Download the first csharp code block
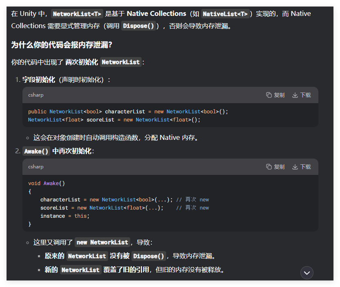Image resolution: width=340 pixels, height=287 pixels. [302, 95]
